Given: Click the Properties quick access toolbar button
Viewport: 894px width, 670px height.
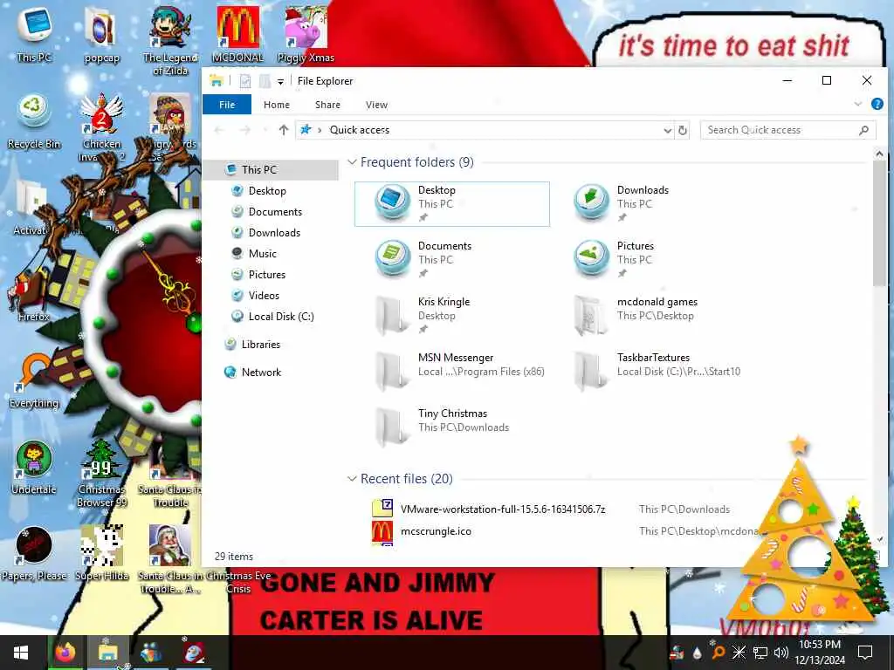Looking at the screenshot, I should pyautogui.click(x=245, y=81).
